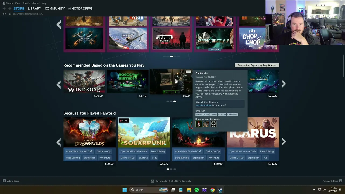Screen dimensions: 345x194
Task: Open the Help menu
Action: 44,3
